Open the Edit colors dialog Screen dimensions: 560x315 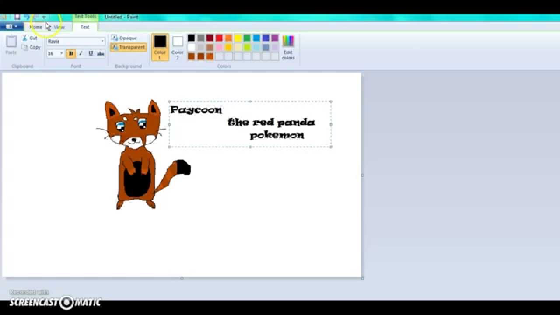pos(288,47)
